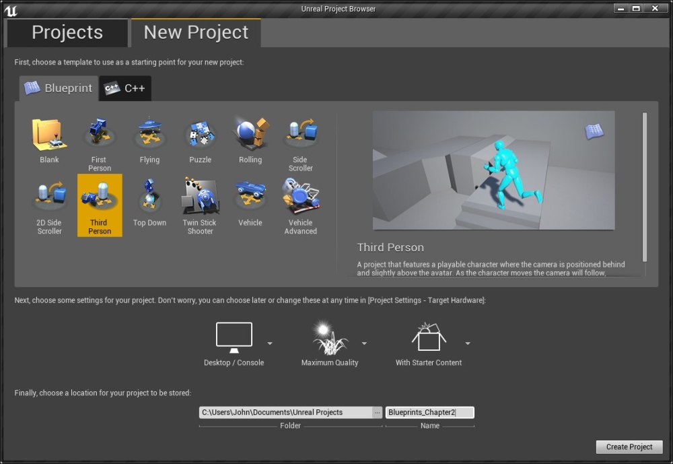Click the Third Person preview image
The image size is (673, 464).
pos(493,170)
